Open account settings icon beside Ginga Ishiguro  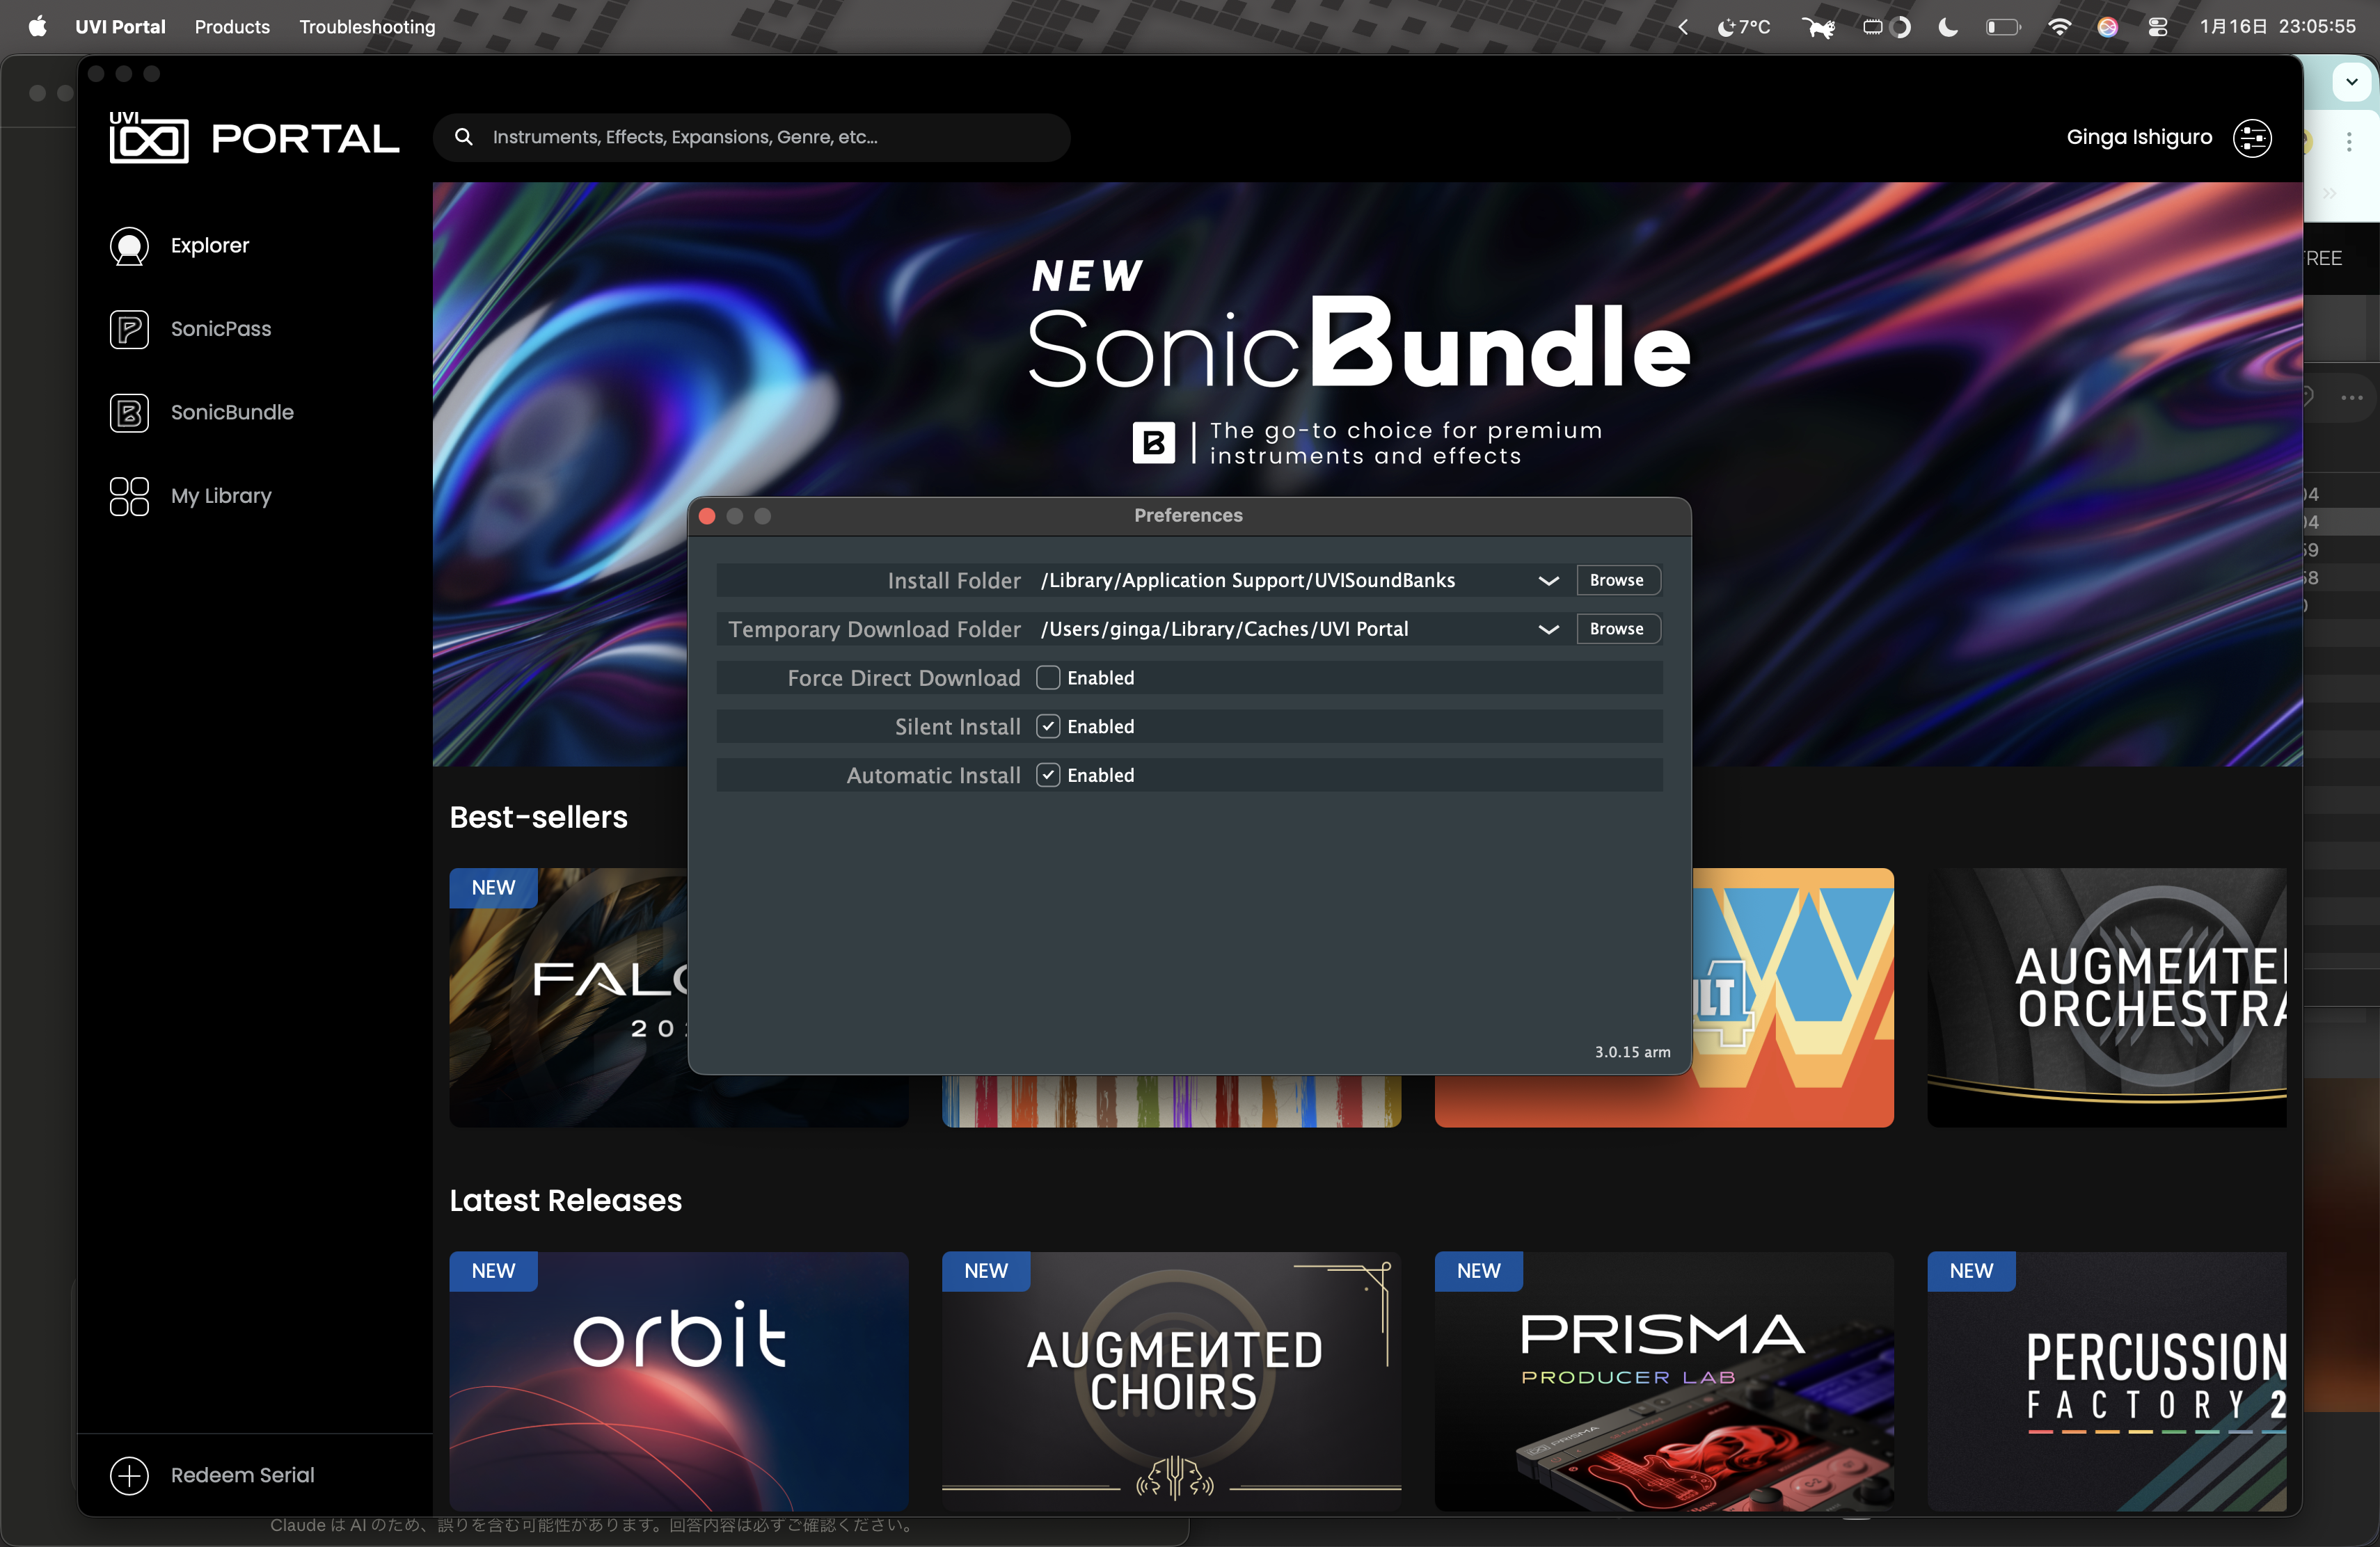2252,138
